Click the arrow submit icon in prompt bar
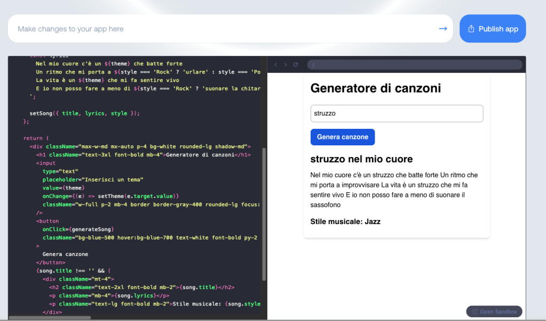 (442, 29)
